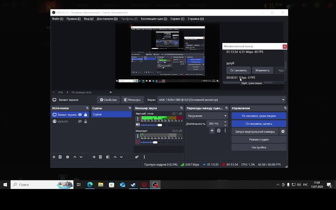Show hidden system tray icons chevron
336x210 pixels.
(x=278, y=185)
